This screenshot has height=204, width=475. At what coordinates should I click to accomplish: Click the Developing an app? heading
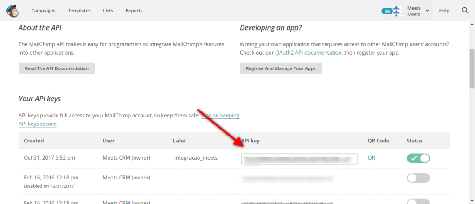pyautogui.click(x=271, y=28)
